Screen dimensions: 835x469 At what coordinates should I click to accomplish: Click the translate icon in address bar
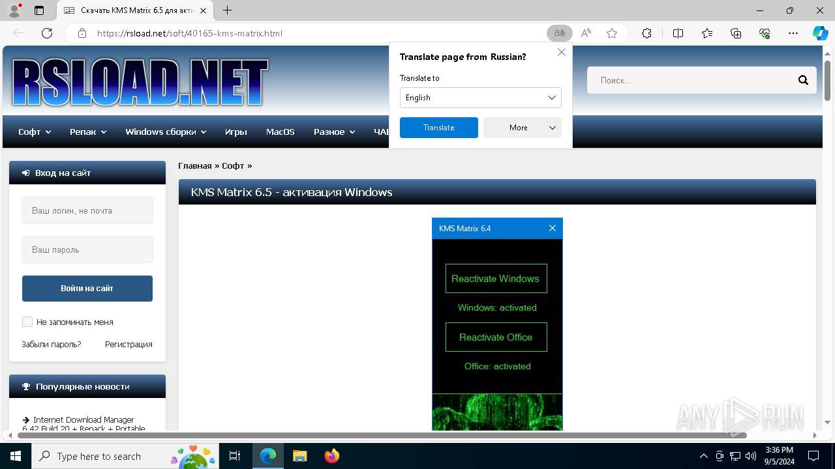coord(559,33)
